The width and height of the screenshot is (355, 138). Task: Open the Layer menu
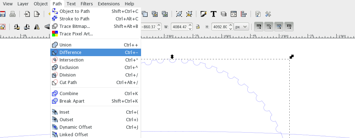(23, 4)
